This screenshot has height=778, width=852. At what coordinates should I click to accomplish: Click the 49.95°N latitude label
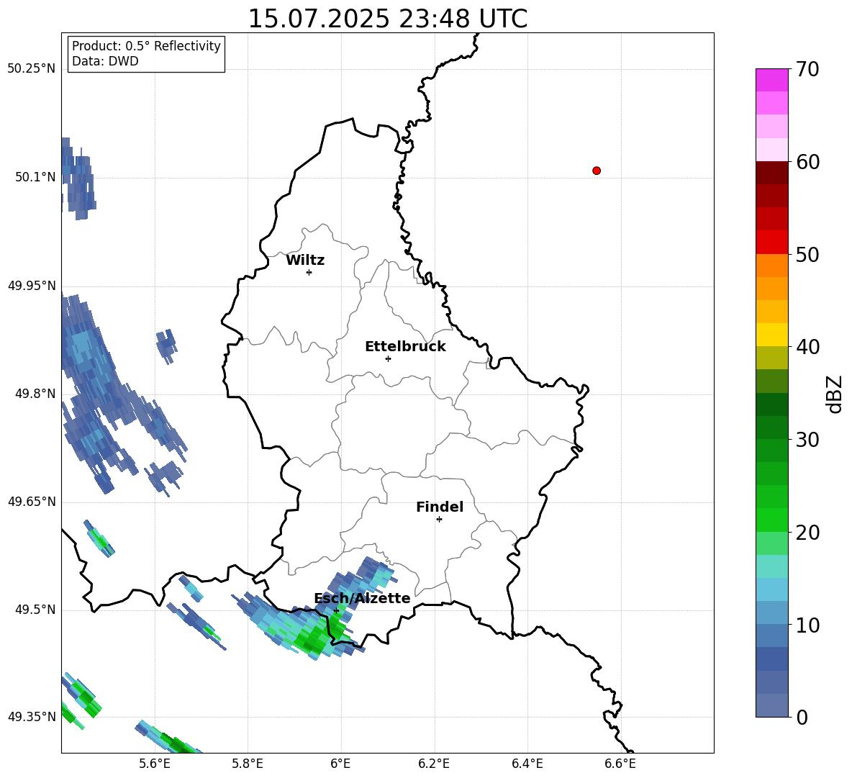(x=32, y=286)
